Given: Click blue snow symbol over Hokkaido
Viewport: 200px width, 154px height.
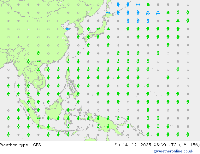Looking at the screenshot, I should pos(108,13).
